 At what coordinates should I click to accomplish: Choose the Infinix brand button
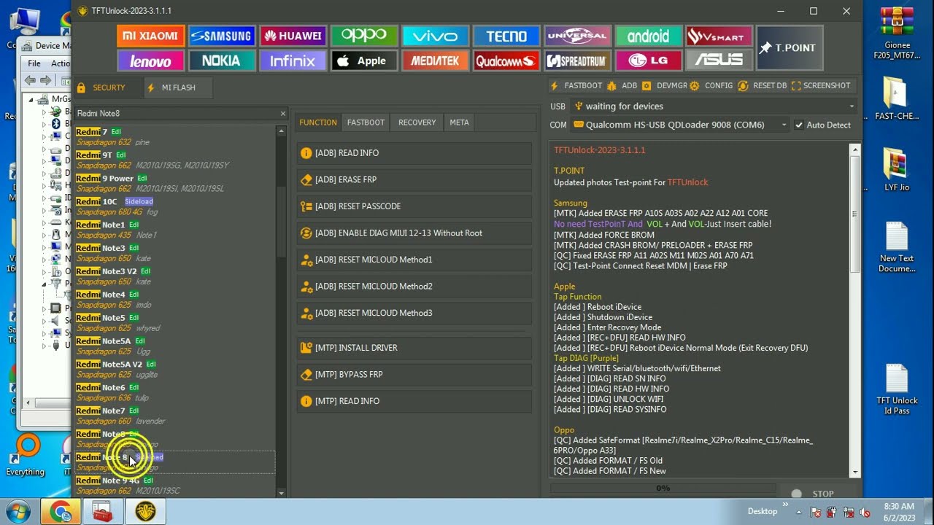click(x=293, y=61)
